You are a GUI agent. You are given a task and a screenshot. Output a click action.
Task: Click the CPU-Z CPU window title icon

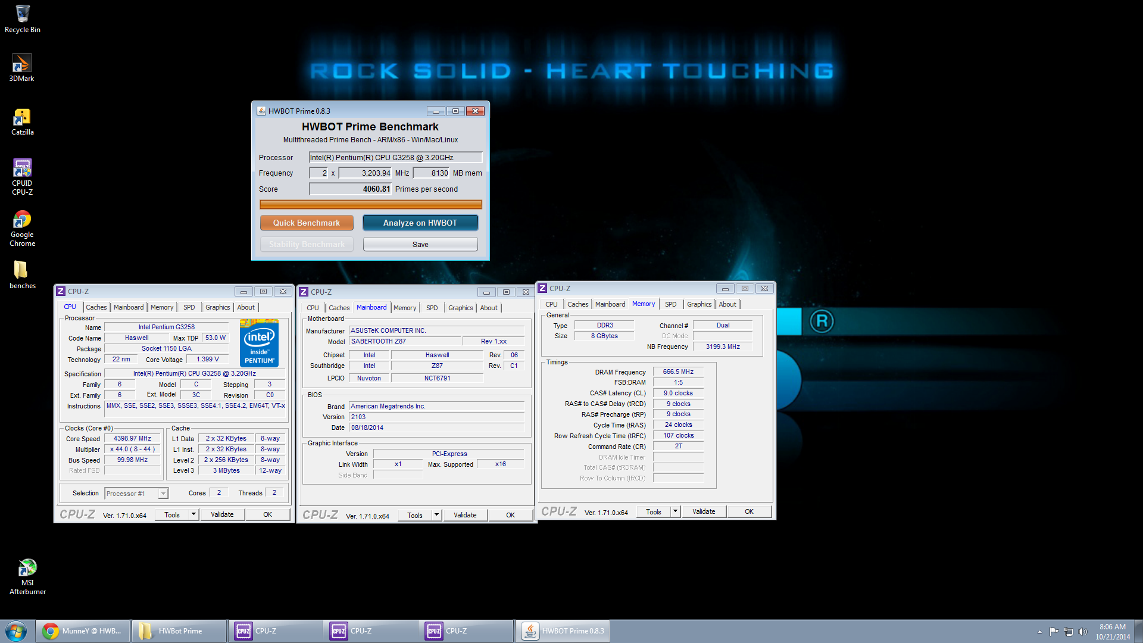click(x=61, y=291)
